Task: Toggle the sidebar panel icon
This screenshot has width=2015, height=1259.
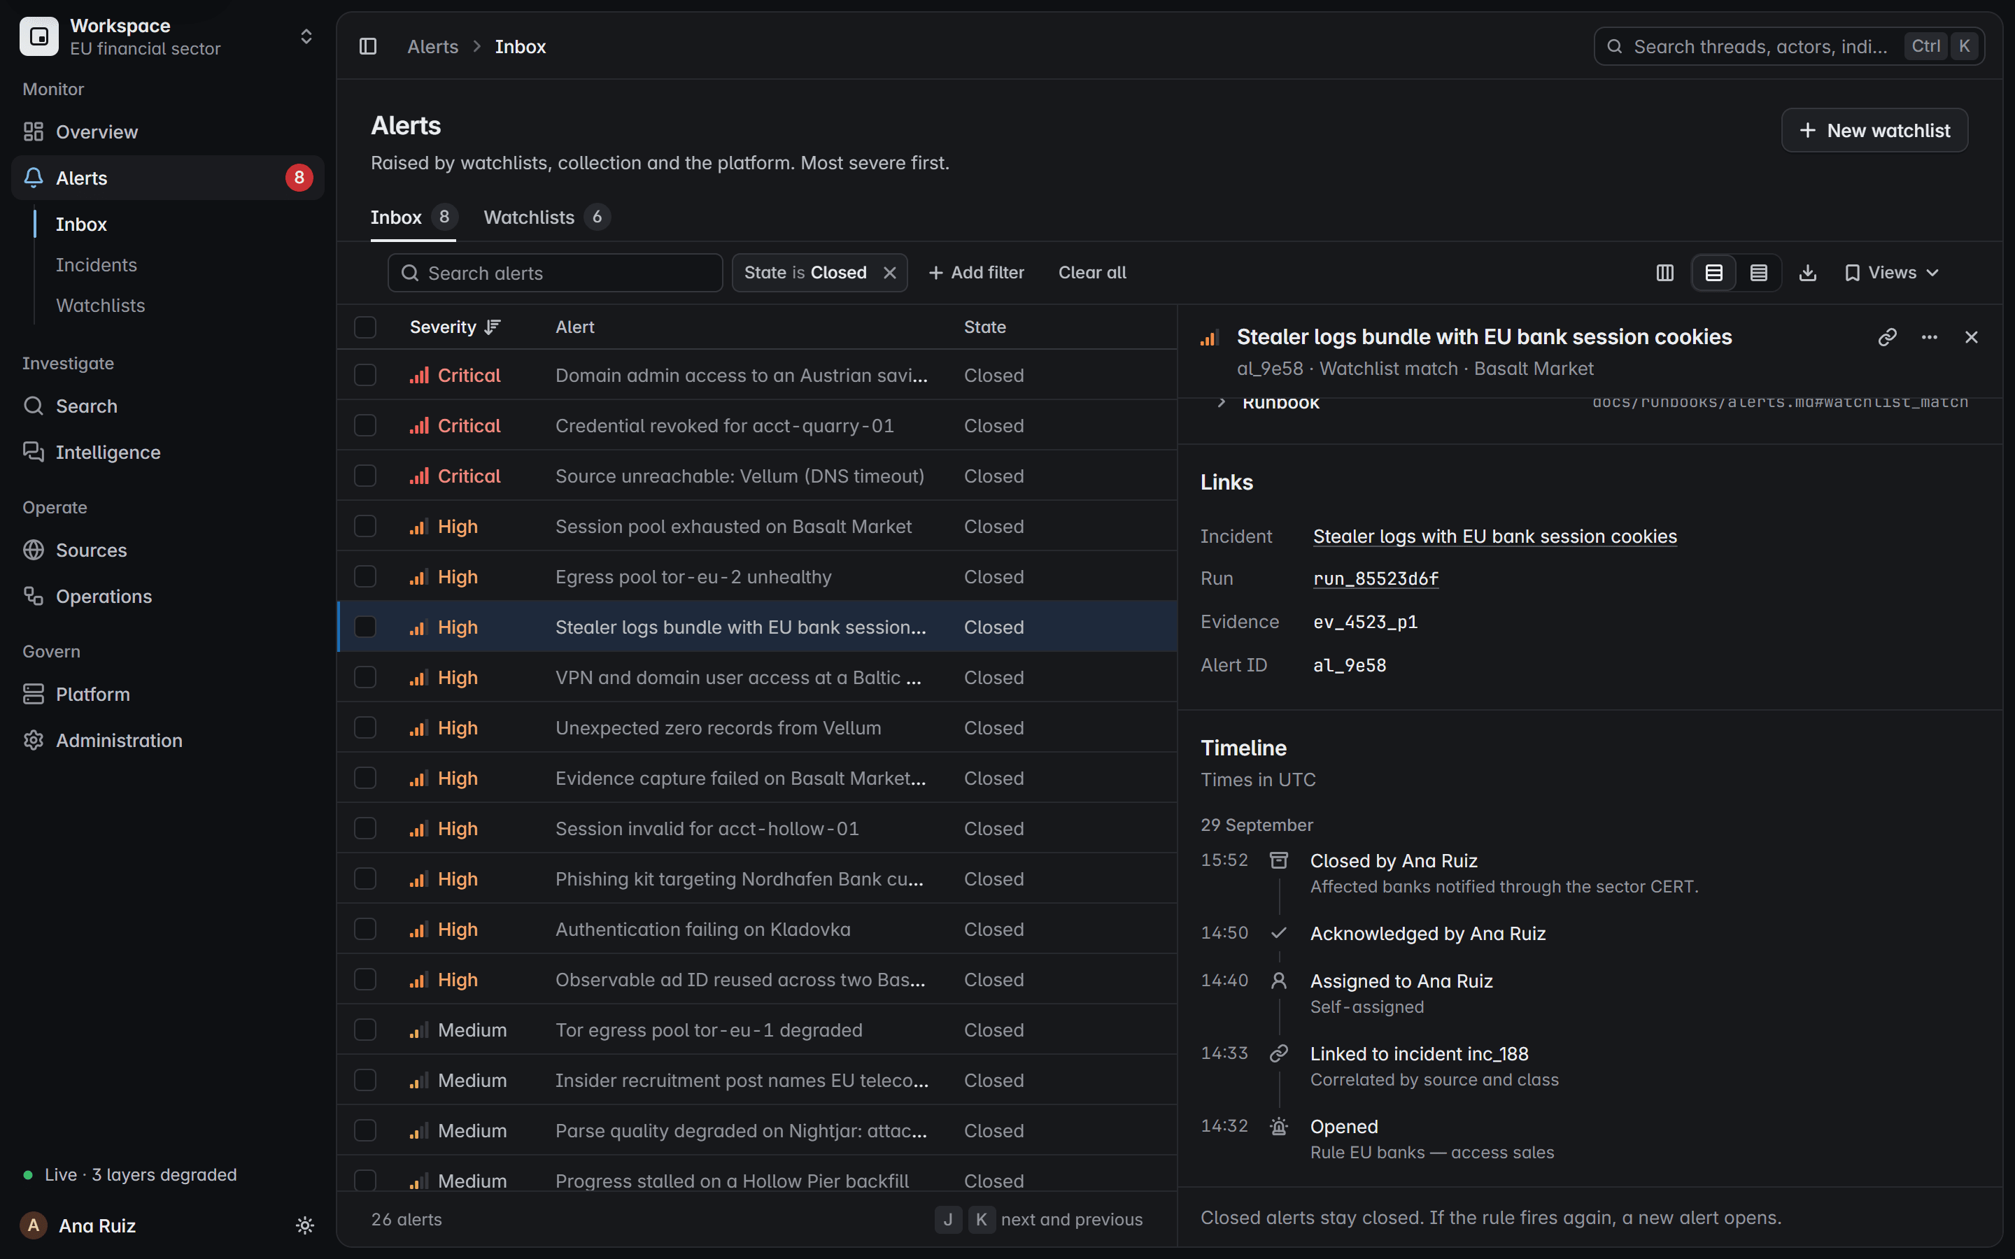Action: pos(368,47)
